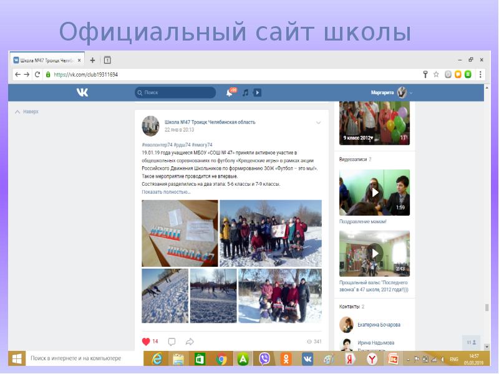Open Екатерина Бочарова contact profile
This screenshot has height=374, width=499.
(x=379, y=325)
